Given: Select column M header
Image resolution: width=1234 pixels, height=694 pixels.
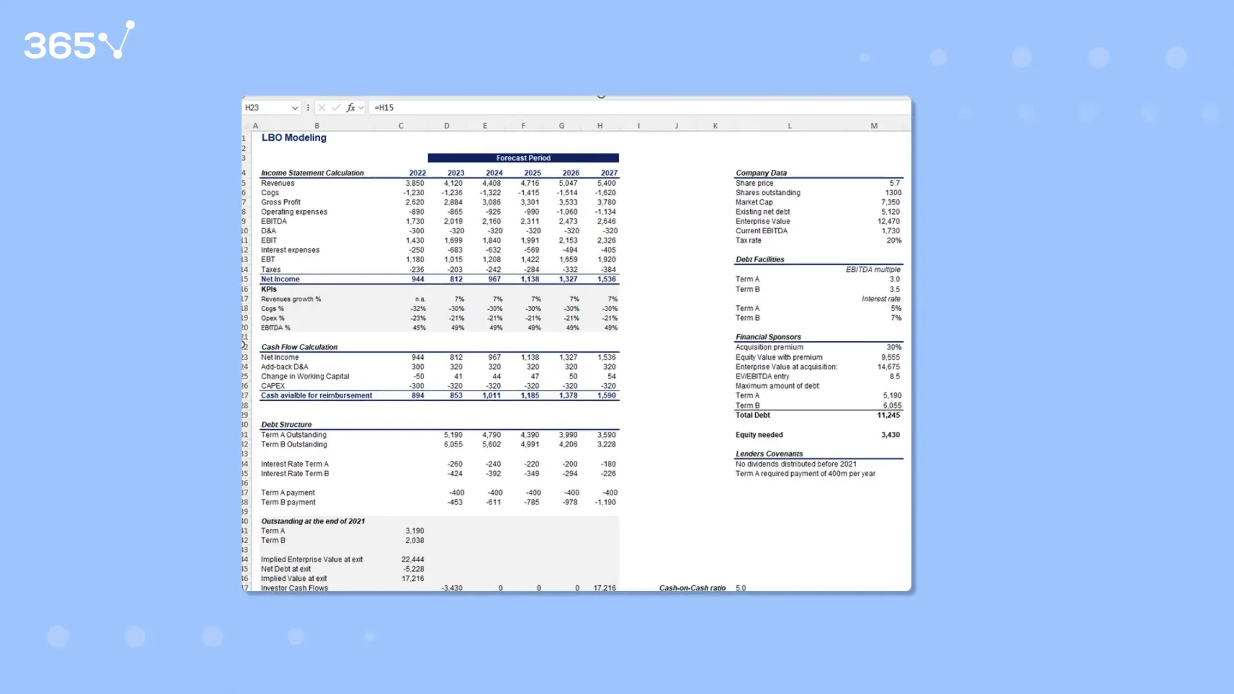Looking at the screenshot, I should (874, 126).
